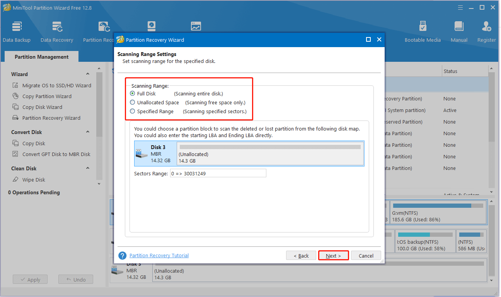Select the Unallocated 14.3 GB partition block

coord(270,153)
